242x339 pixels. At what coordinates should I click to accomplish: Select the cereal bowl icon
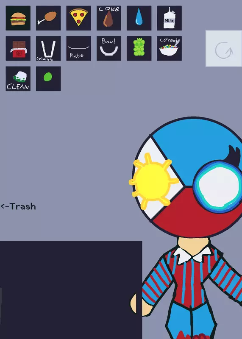pos(170,48)
